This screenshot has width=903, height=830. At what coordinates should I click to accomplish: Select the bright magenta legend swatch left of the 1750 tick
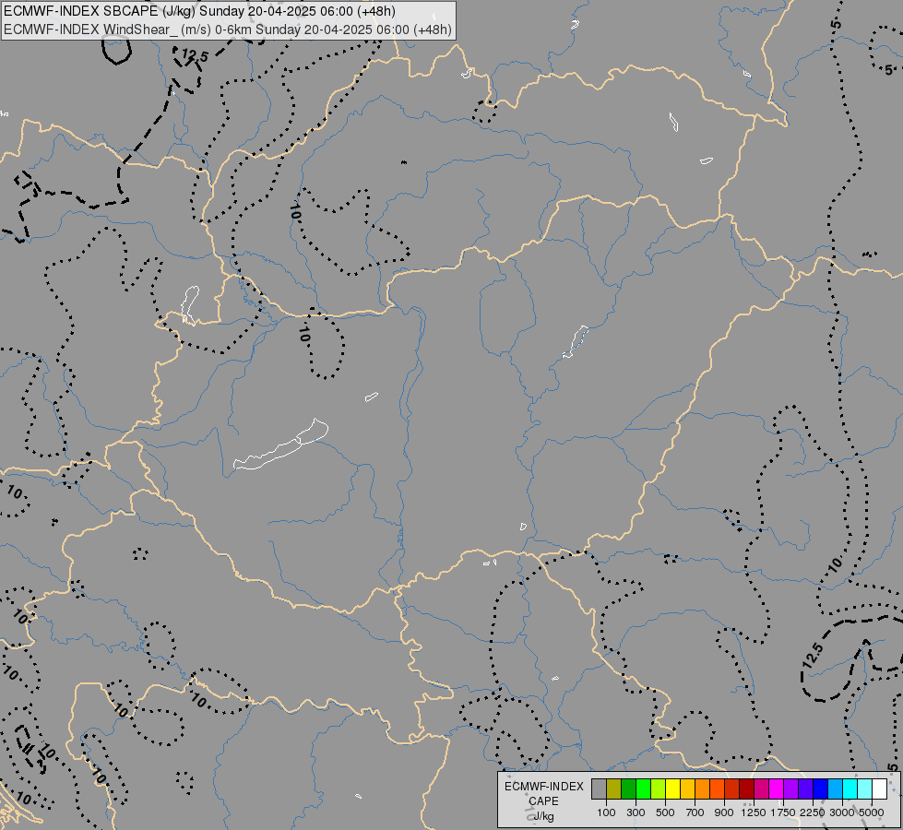point(777,788)
